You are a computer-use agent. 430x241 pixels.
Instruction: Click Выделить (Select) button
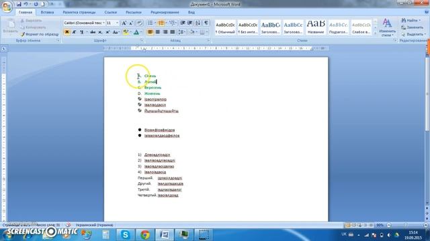coord(413,34)
